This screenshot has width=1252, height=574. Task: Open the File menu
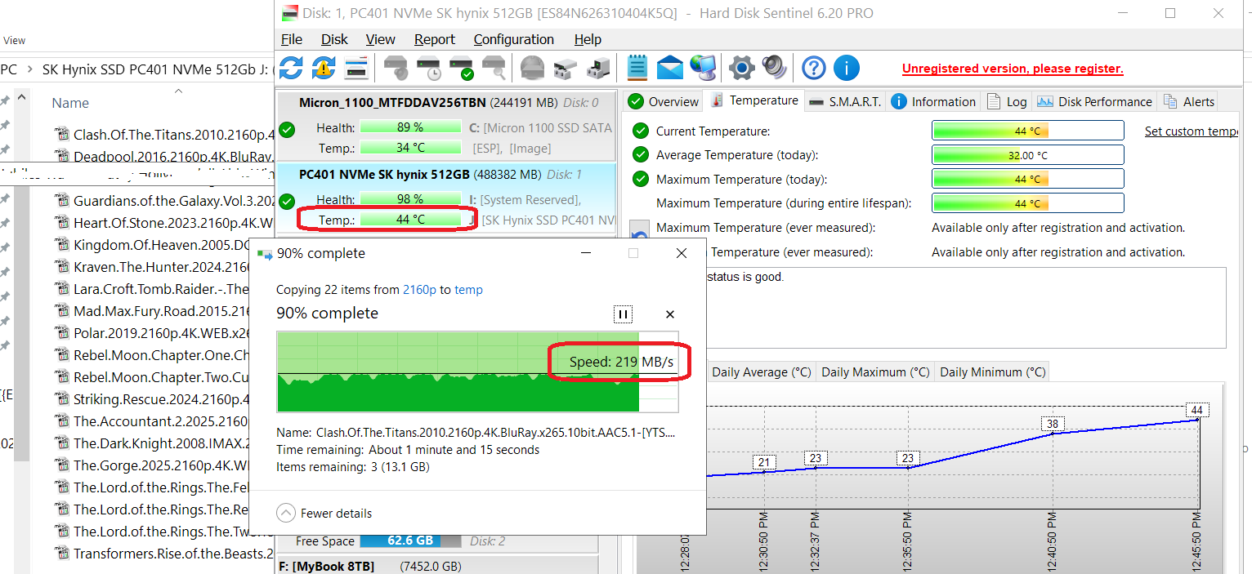click(x=292, y=39)
